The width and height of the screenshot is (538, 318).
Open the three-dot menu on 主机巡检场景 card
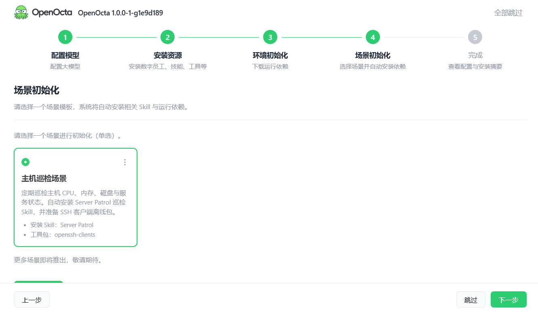[125, 162]
